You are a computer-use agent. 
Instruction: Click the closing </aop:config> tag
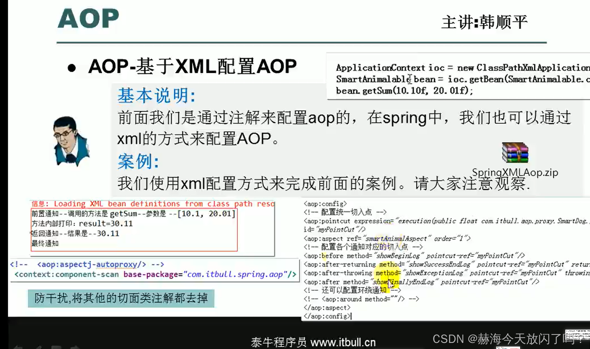(x=327, y=316)
